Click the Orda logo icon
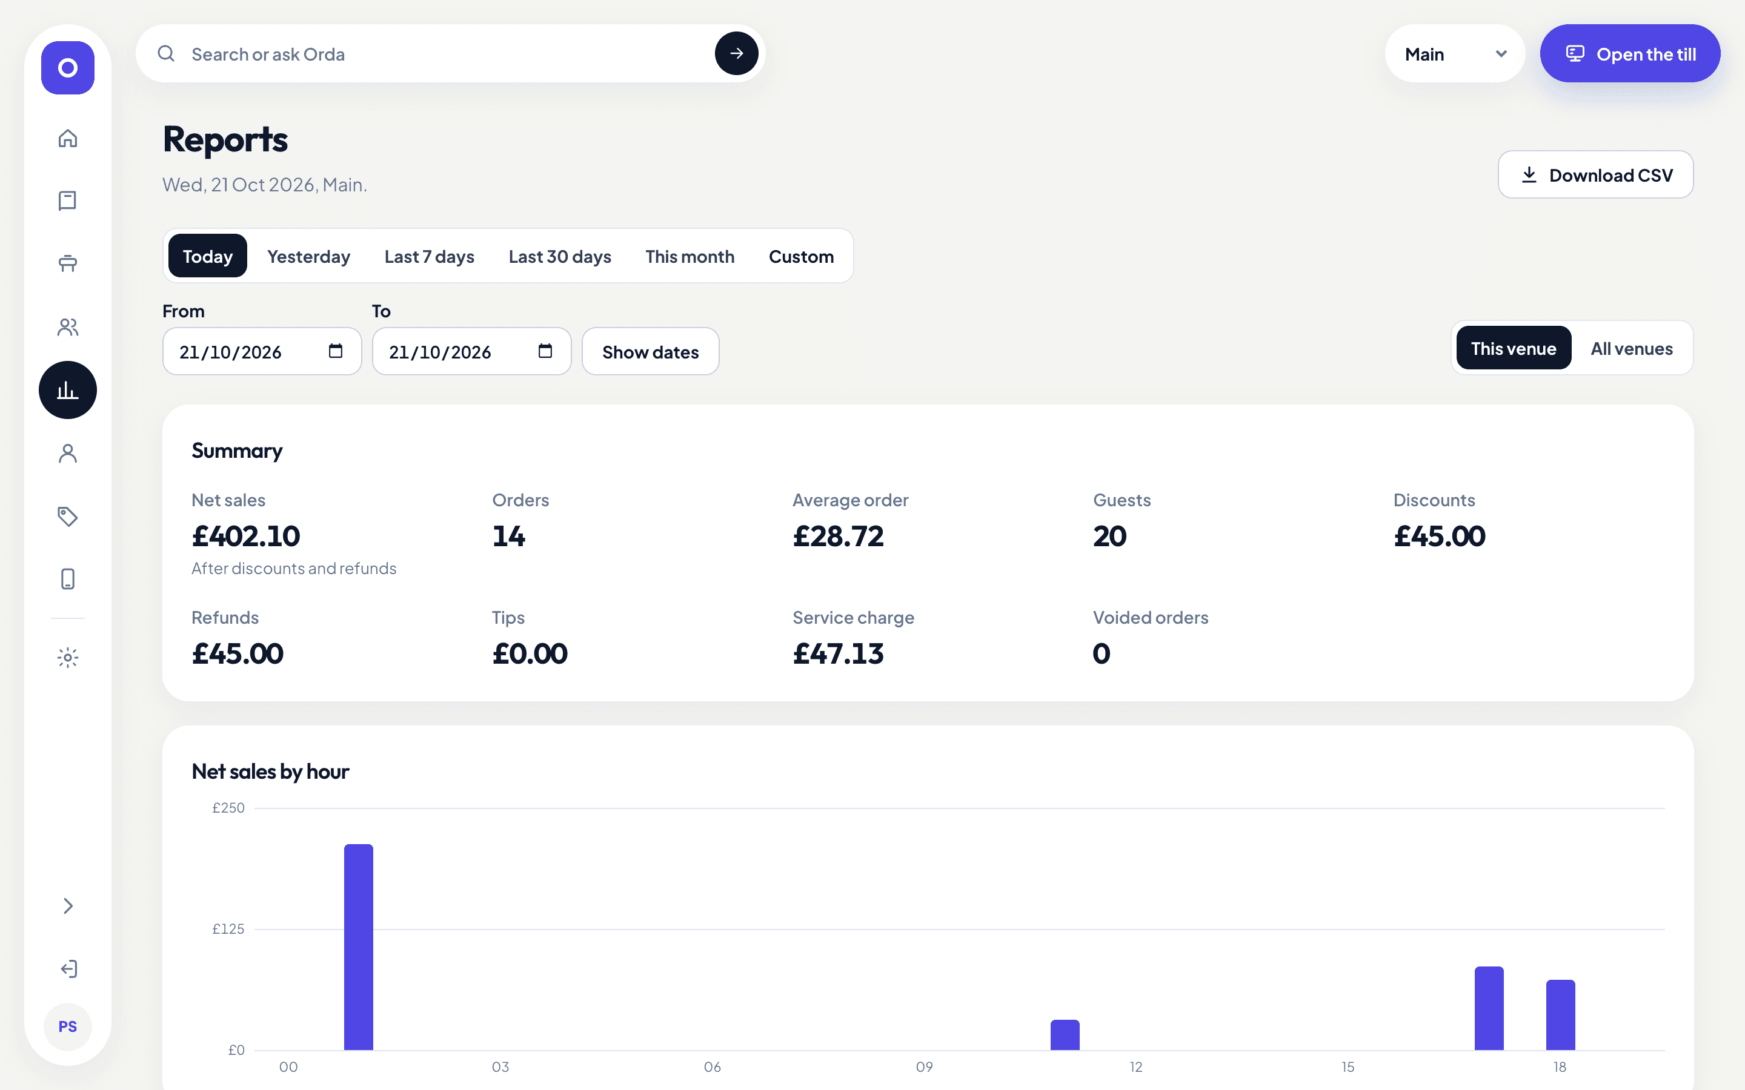Screen dimensions: 1745x1090 click(x=68, y=68)
